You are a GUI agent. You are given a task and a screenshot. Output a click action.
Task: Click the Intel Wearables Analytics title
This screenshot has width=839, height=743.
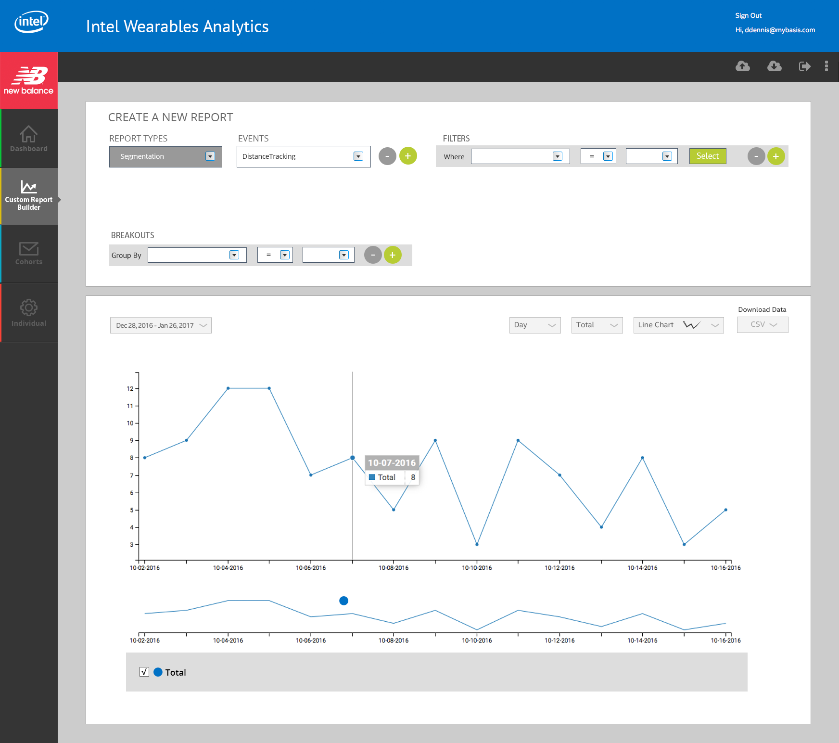coord(177,26)
